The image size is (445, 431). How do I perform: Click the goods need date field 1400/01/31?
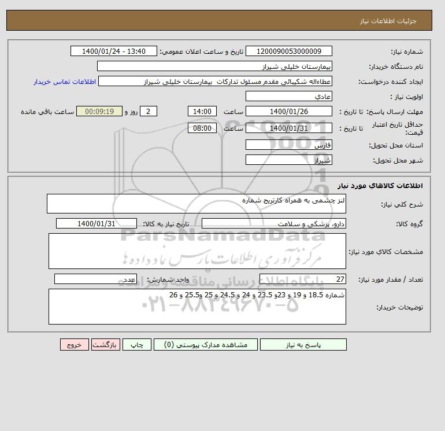[x=96, y=223]
